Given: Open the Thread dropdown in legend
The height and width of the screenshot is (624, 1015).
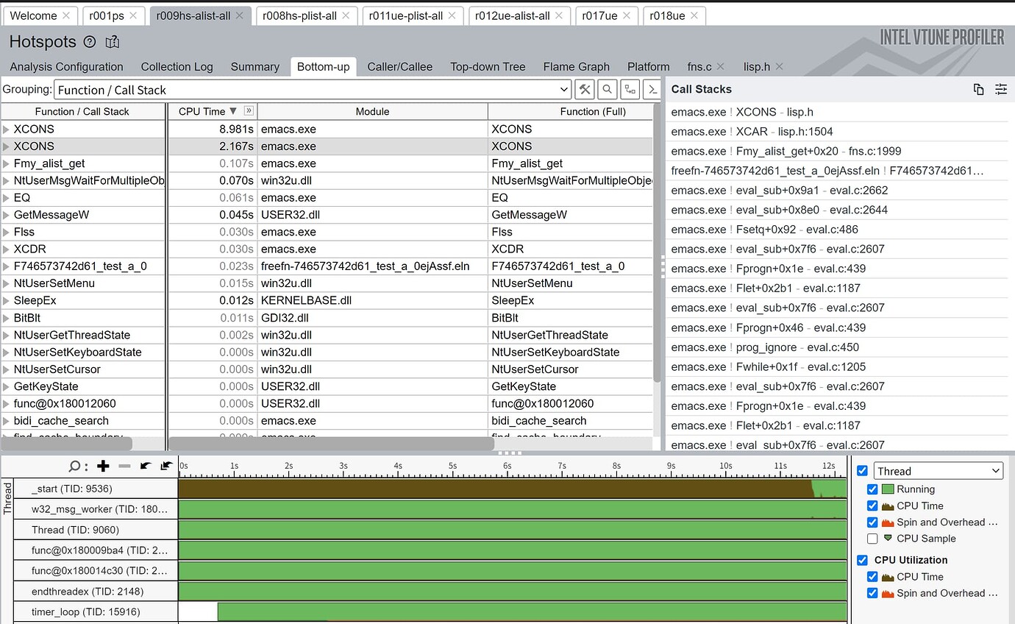Looking at the screenshot, I should point(939,471).
